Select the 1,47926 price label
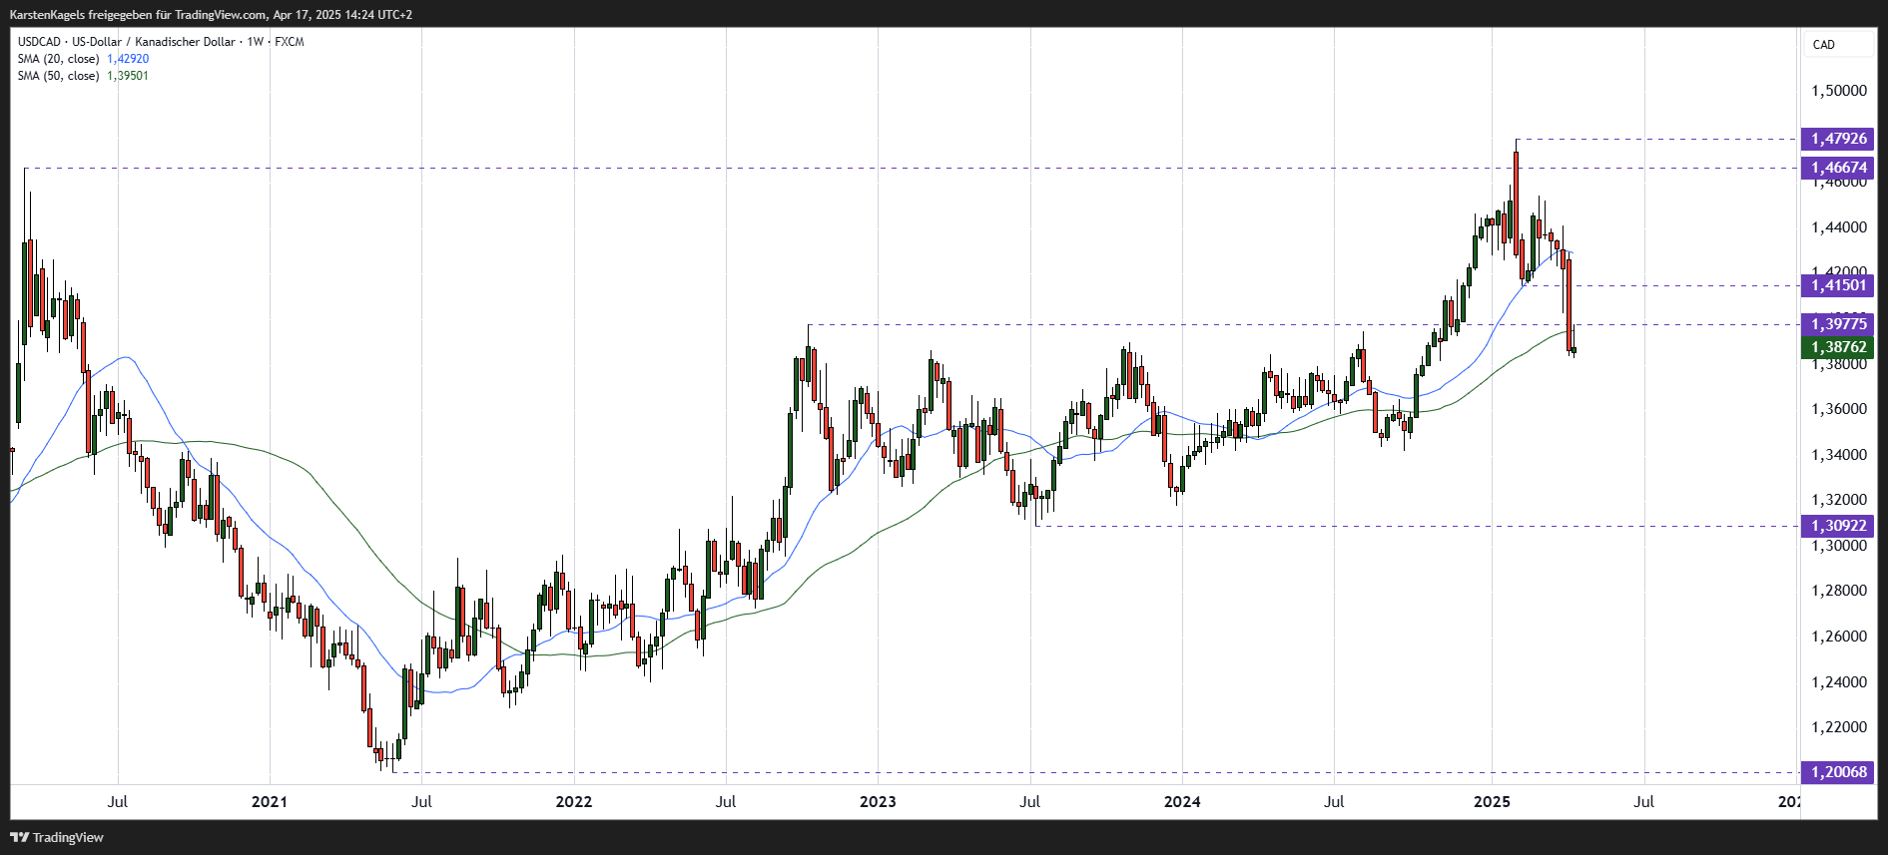 click(x=1838, y=139)
